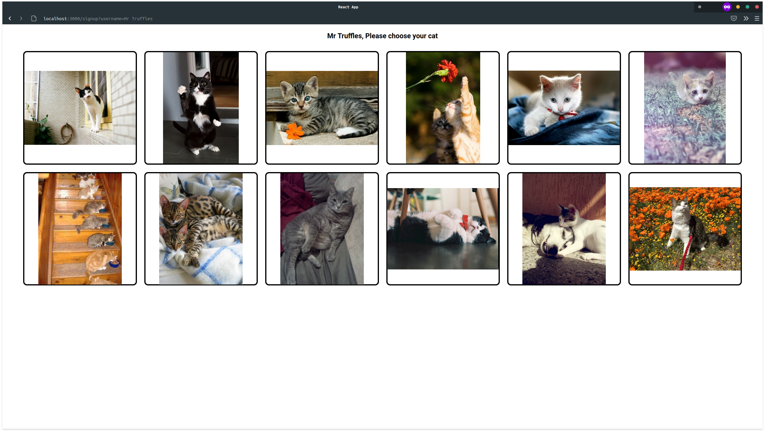Screen dimensions: 765x432
Task: Select the two Bengal cats on blanket
Action: tap(201, 229)
